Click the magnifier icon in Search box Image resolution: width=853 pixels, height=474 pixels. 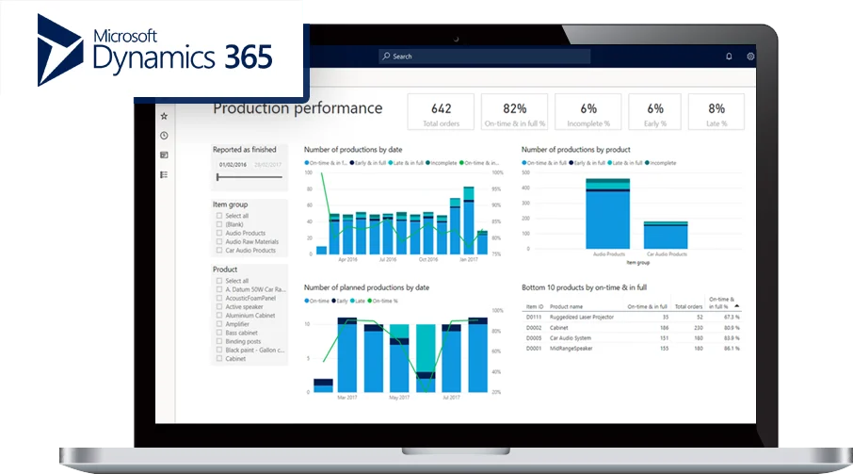point(387,57)
